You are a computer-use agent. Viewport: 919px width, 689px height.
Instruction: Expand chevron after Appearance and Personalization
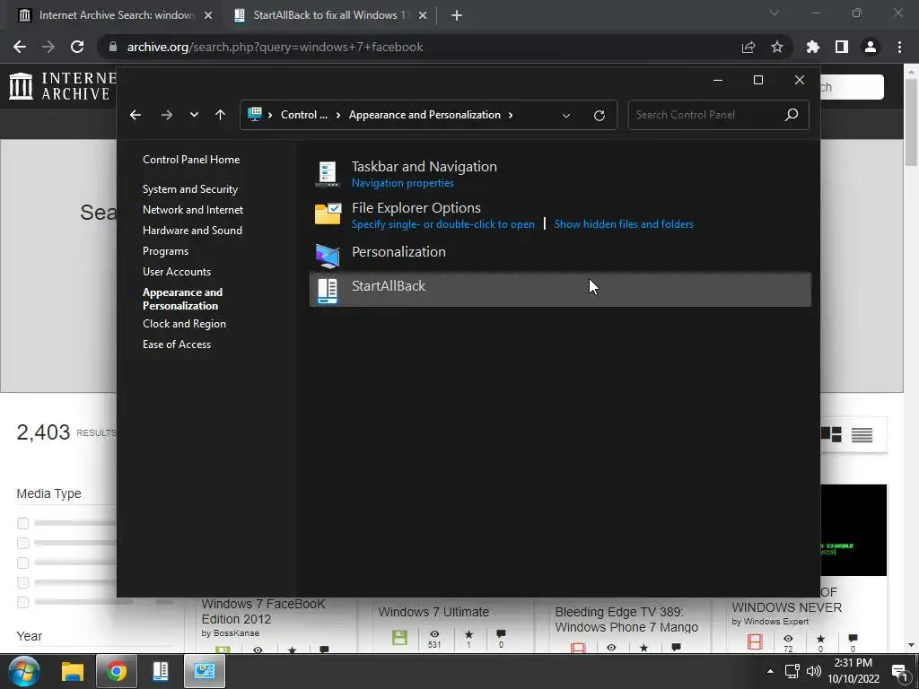511,115
